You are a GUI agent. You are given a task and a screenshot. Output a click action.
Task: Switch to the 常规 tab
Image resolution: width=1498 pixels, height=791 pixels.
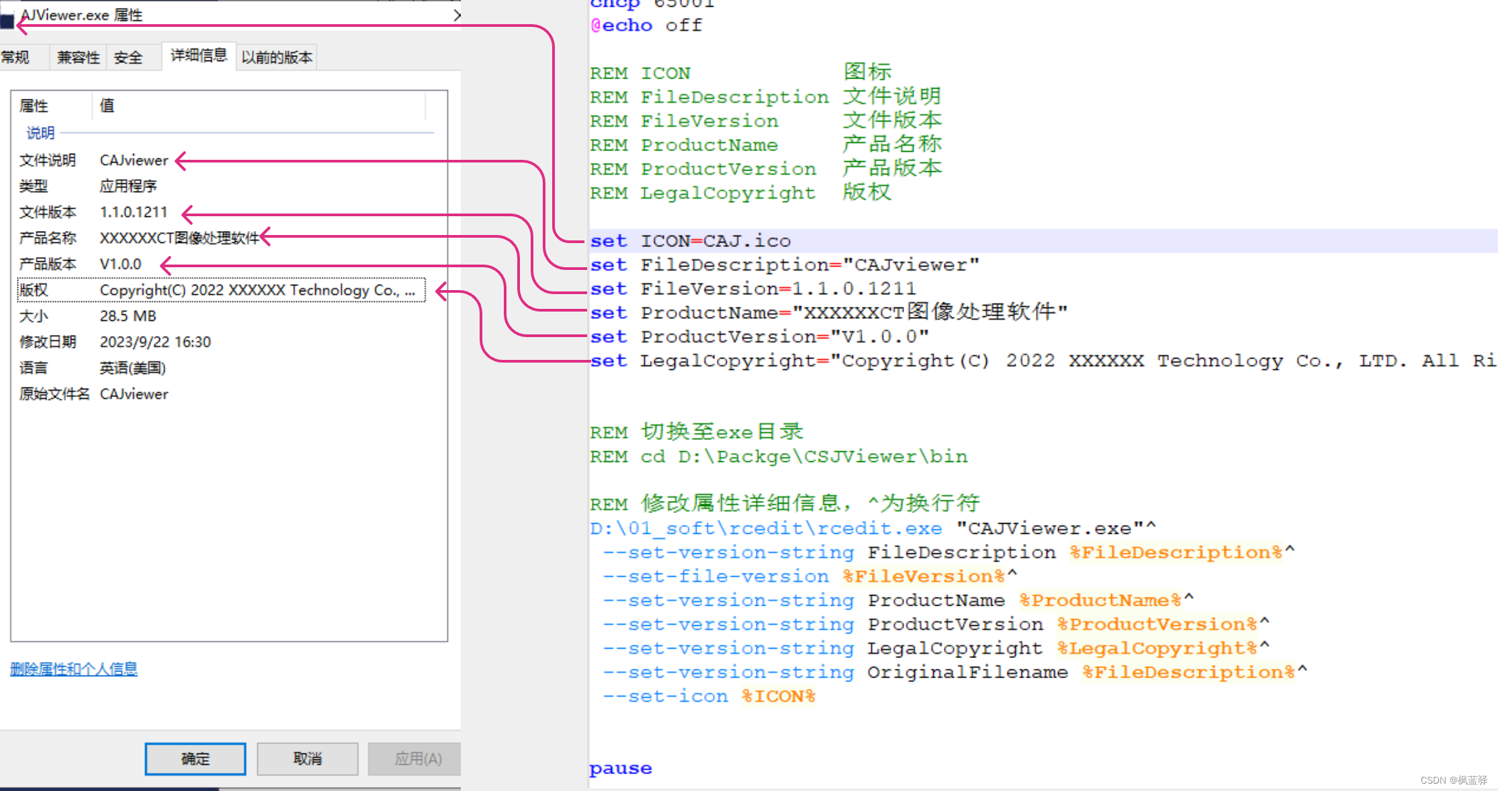coord(16,58)
